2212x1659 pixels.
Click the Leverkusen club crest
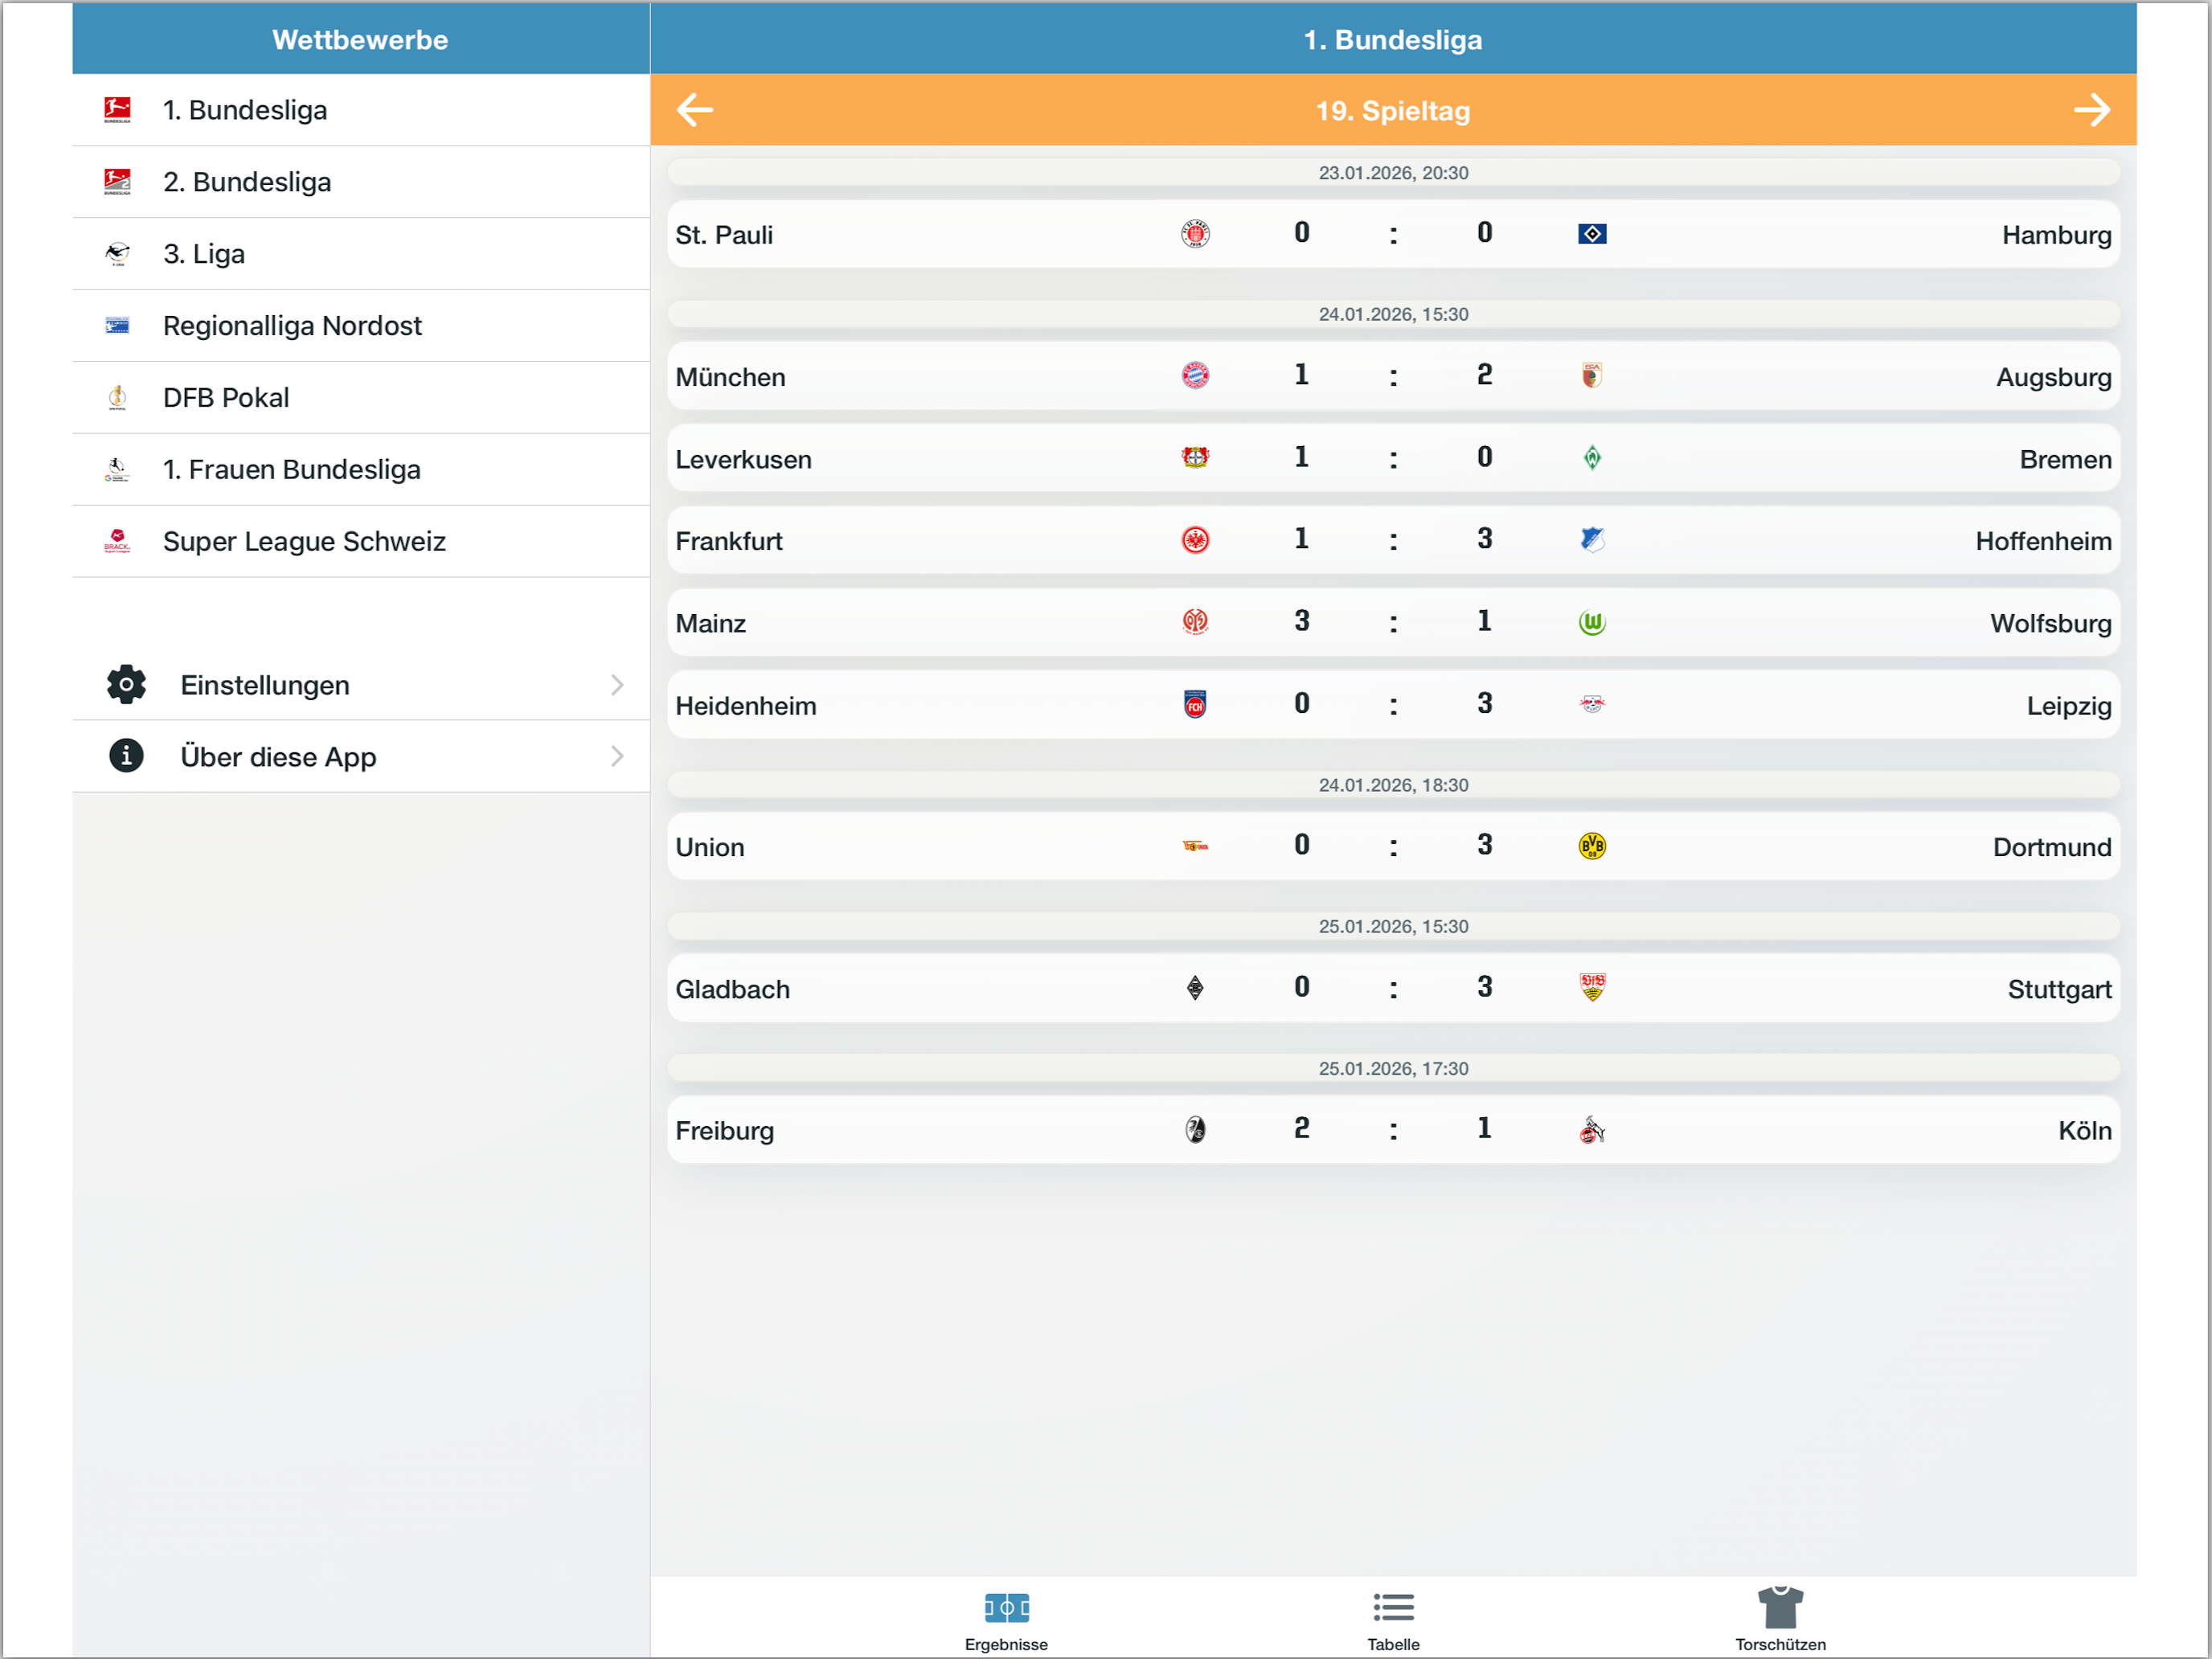(x=1195, y=458)
